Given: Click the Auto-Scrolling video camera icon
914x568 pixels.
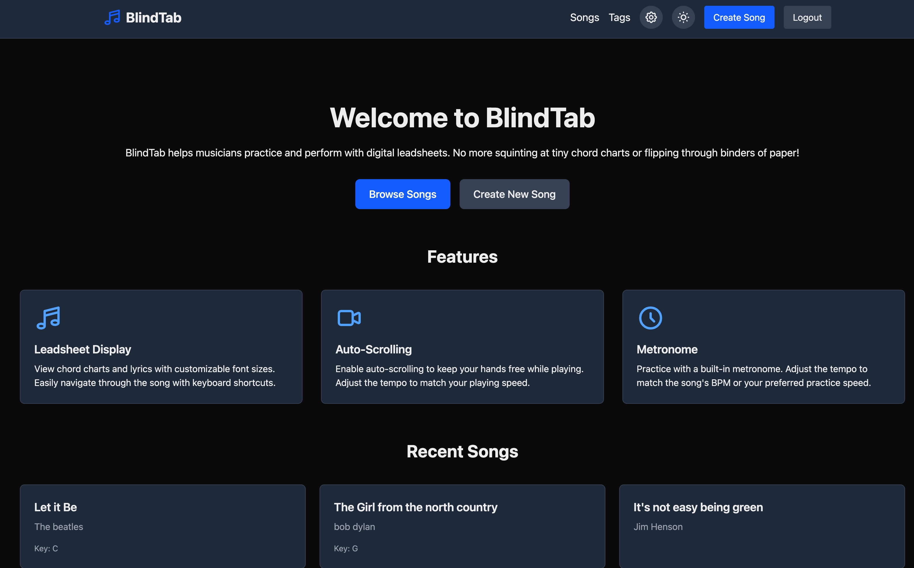Looking at the screenshot, I should 349,318.
